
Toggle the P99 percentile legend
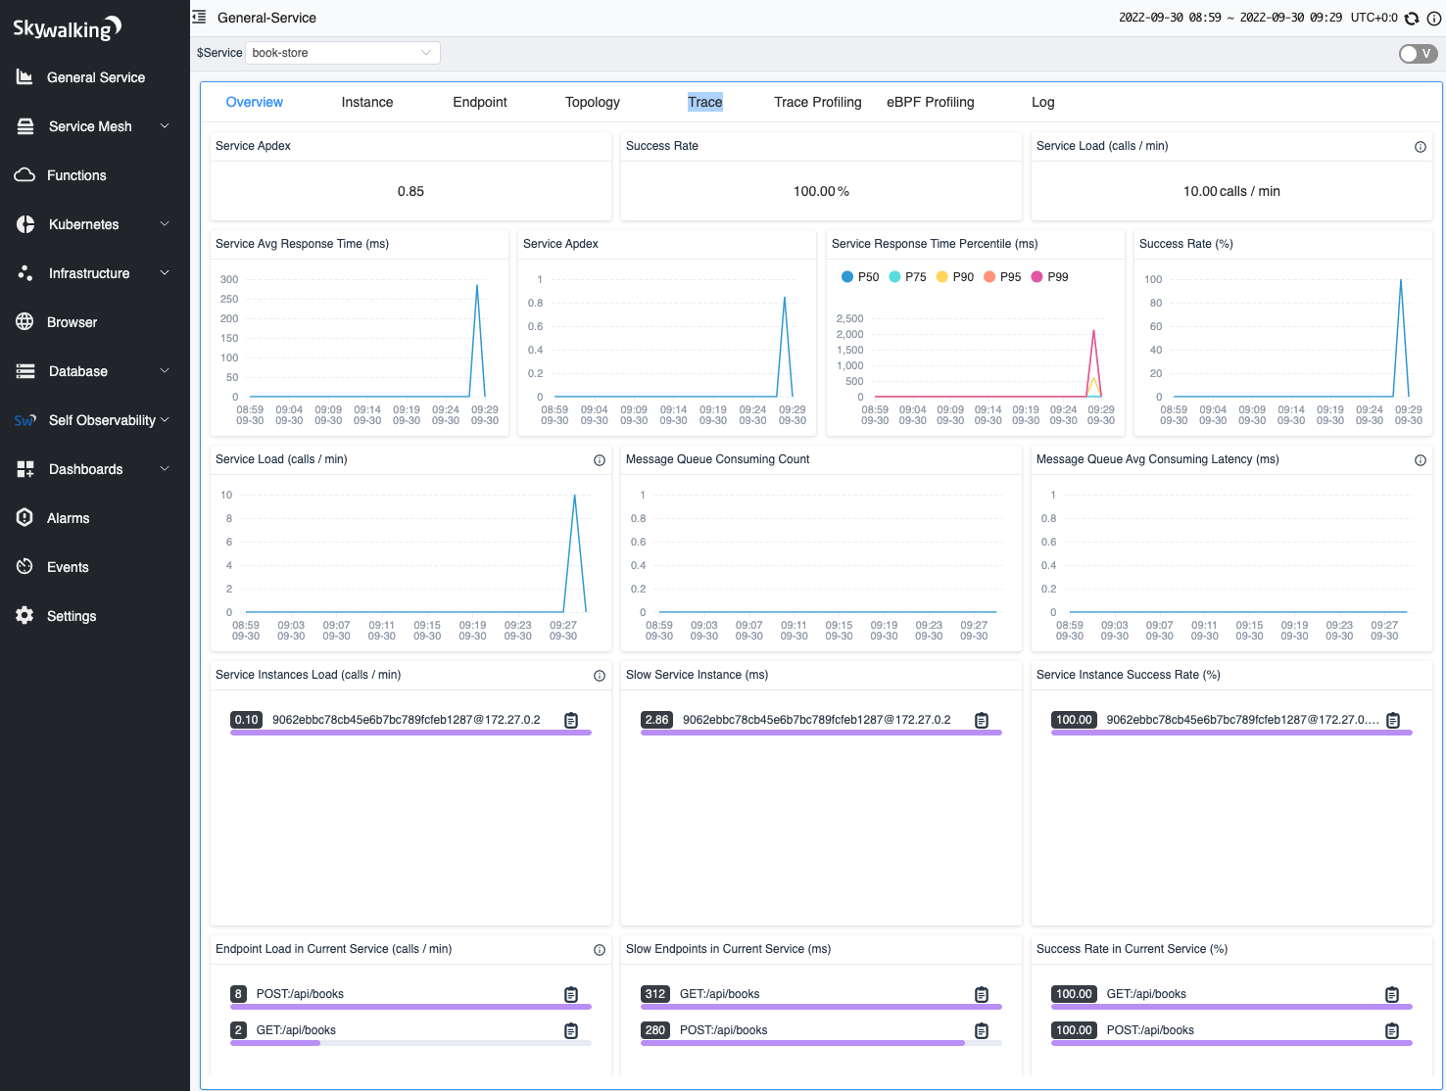[1049, 276]
